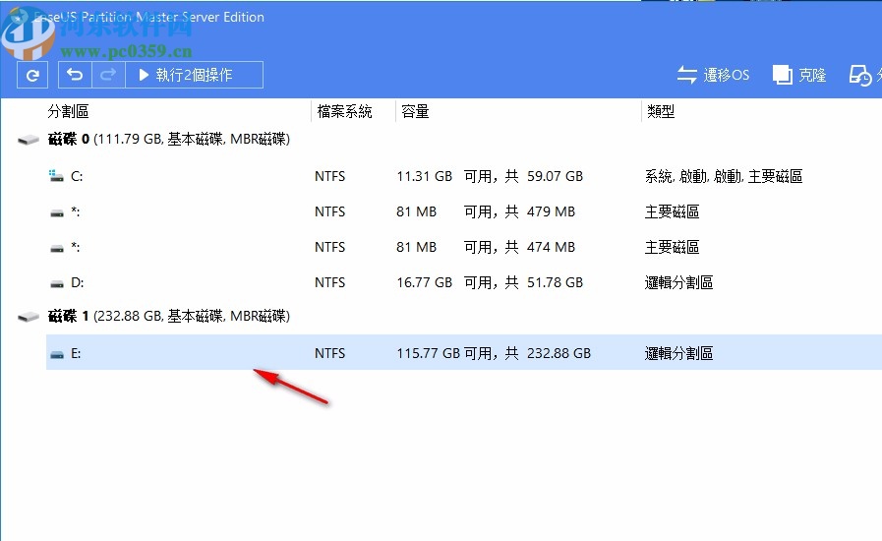Select the unnamed partition with 479 MB total
This screenshot has height=541, width=882.
[x=464, y=211]
